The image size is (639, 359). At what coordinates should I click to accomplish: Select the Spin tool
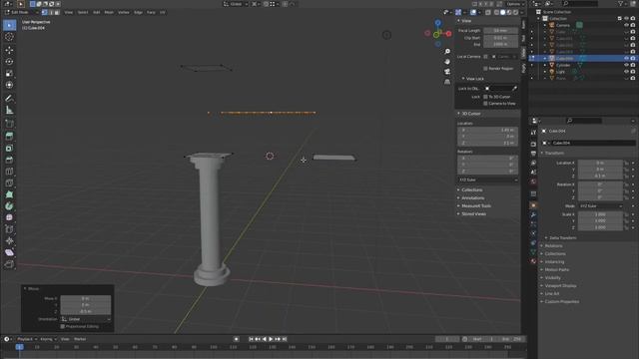(x=9, y=206)
